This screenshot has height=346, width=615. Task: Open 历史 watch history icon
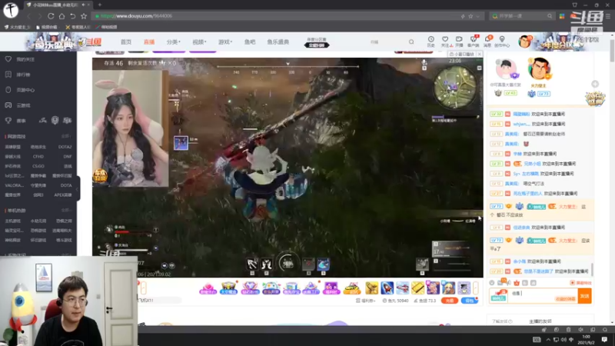[430, 42]
